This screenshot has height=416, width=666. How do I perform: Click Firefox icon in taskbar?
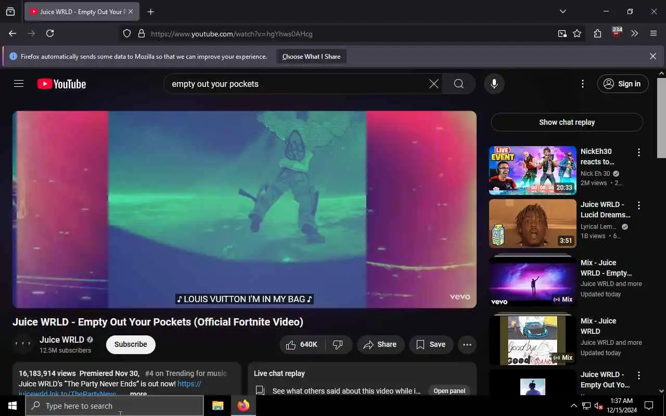pyautogui.click(x=244, y=406)
